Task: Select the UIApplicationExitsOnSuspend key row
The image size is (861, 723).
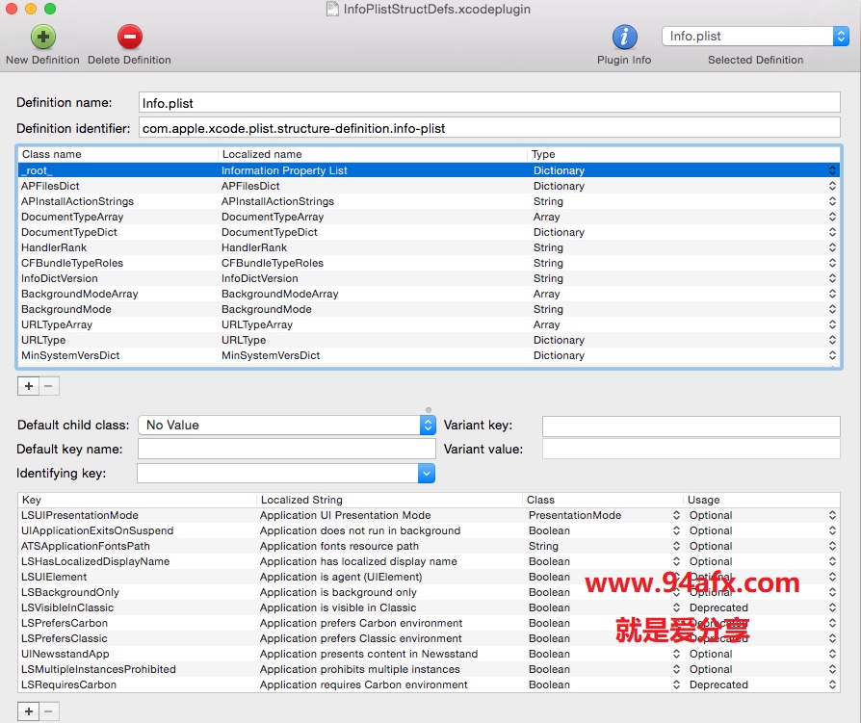Action: tap(429, 530)
